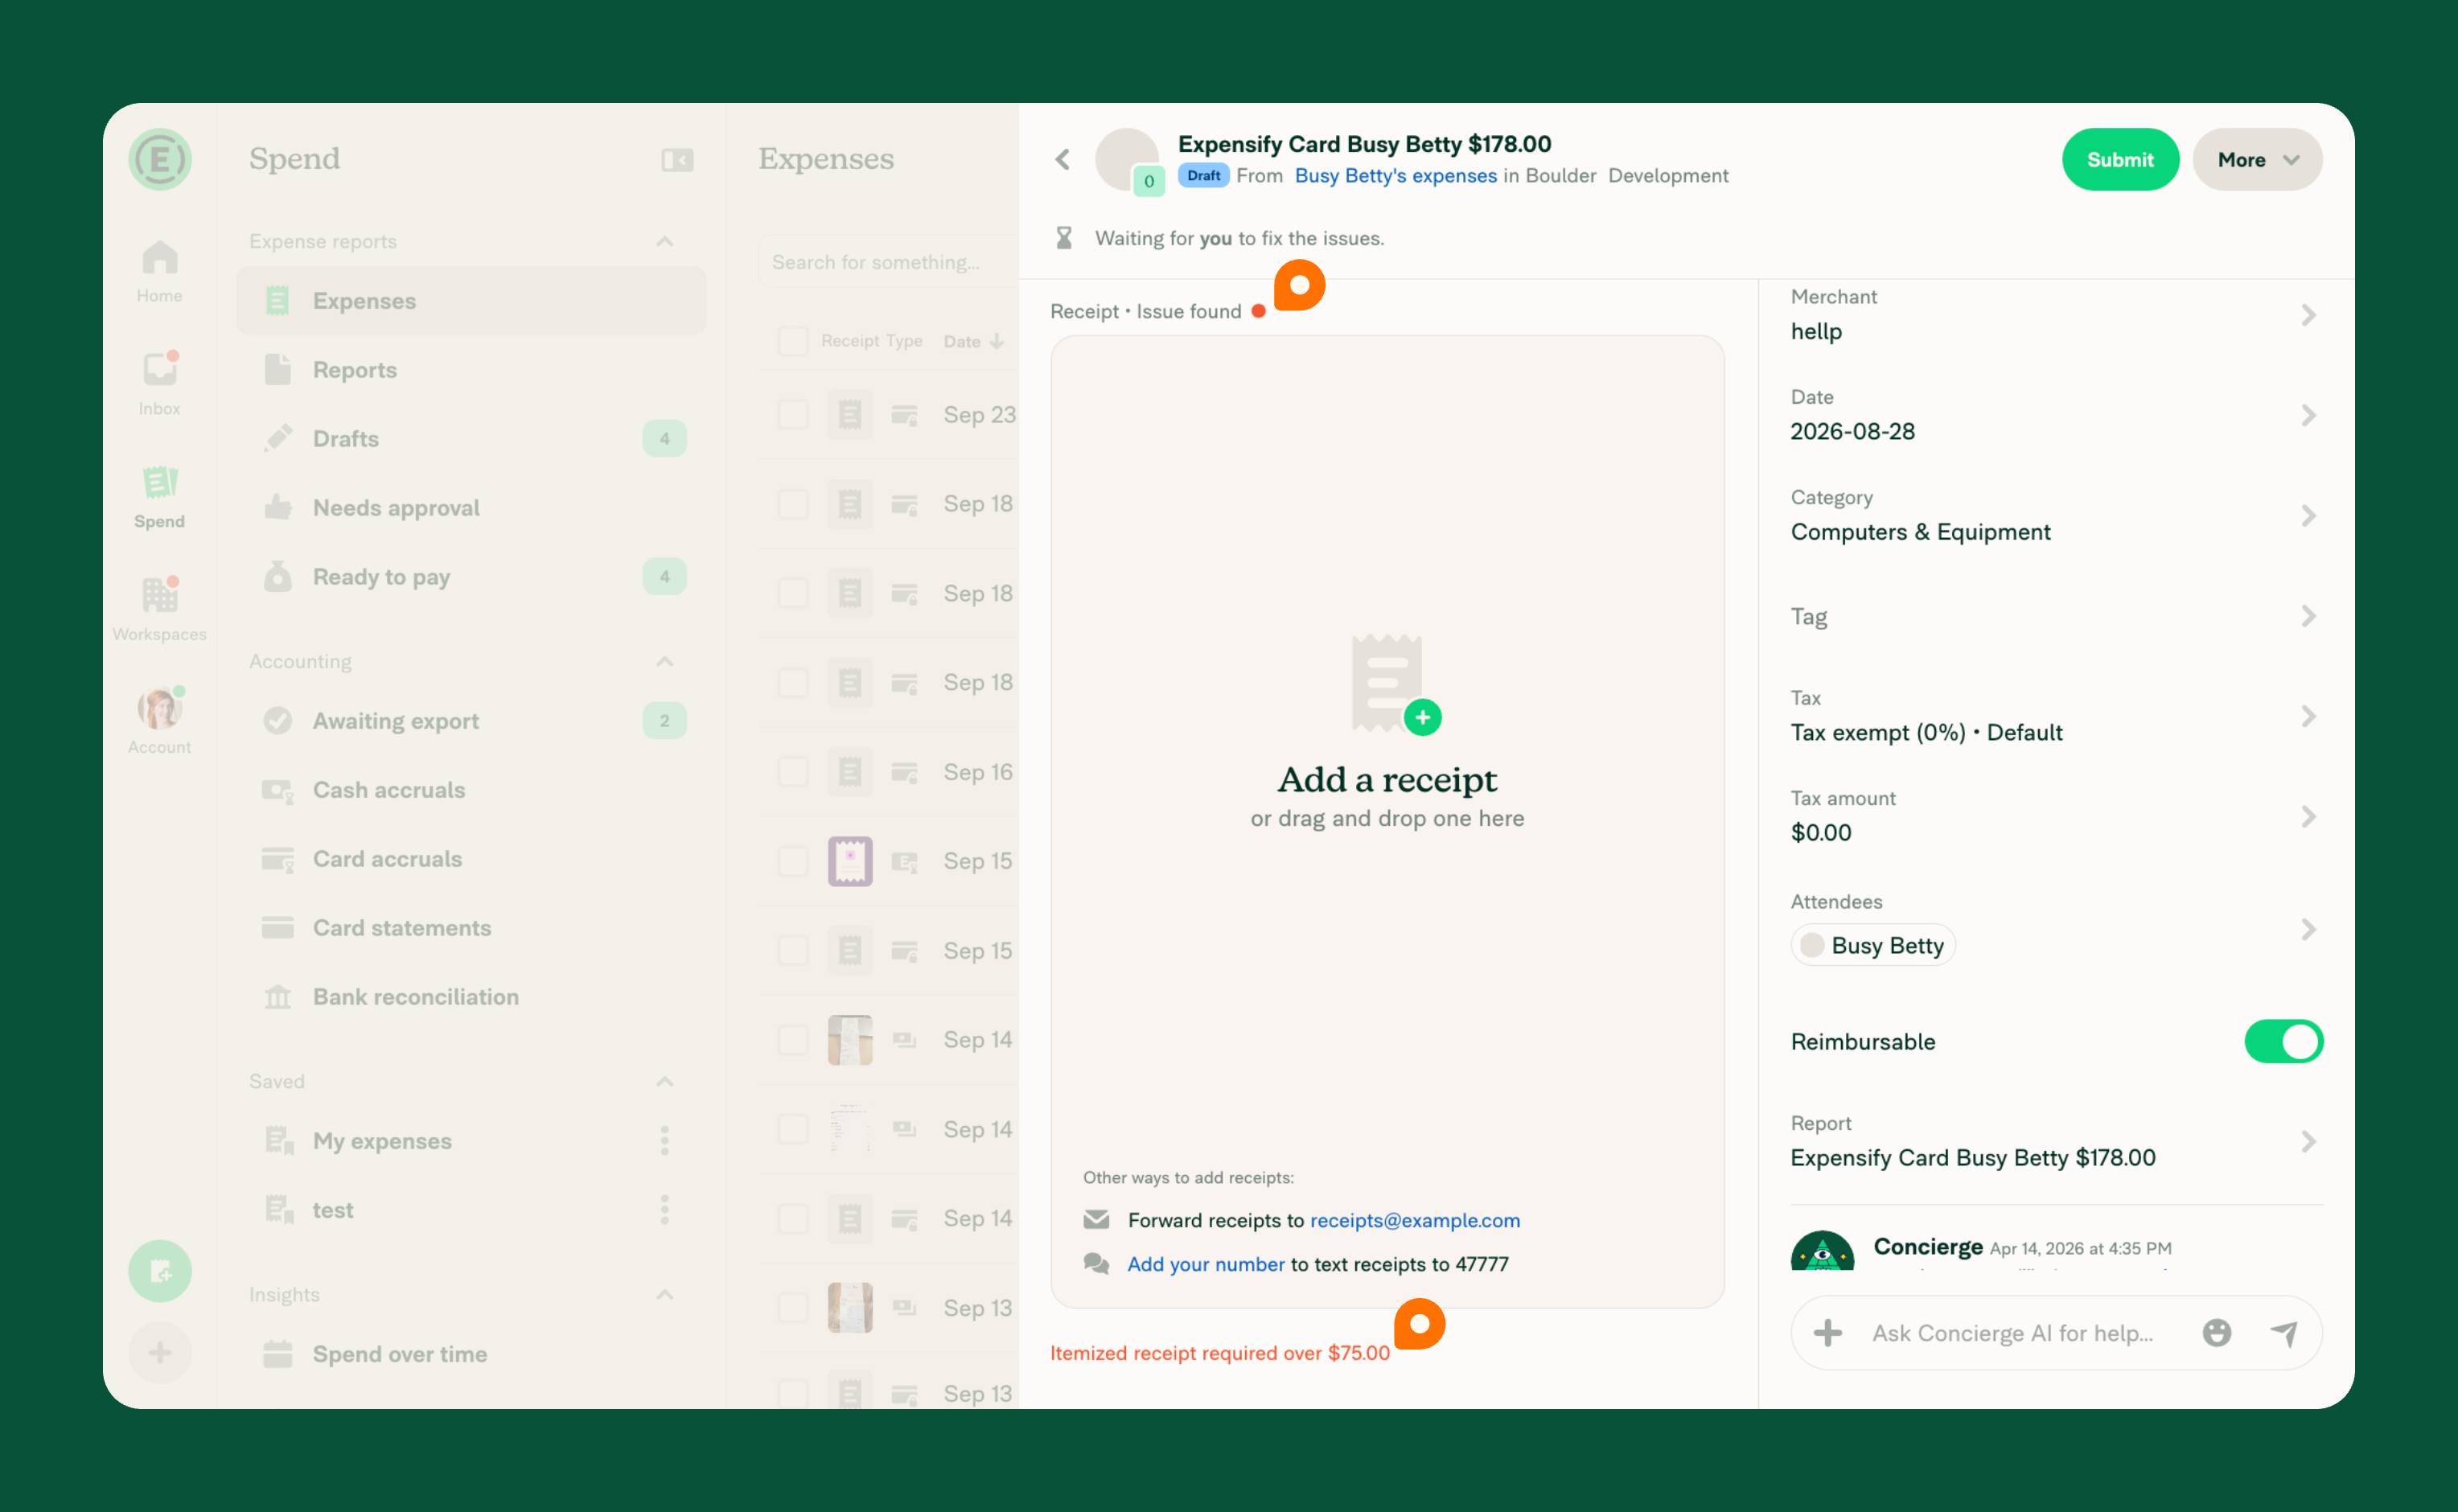Open the Tax field chevron
Screen dimensions: 2458x1512
2308,716
